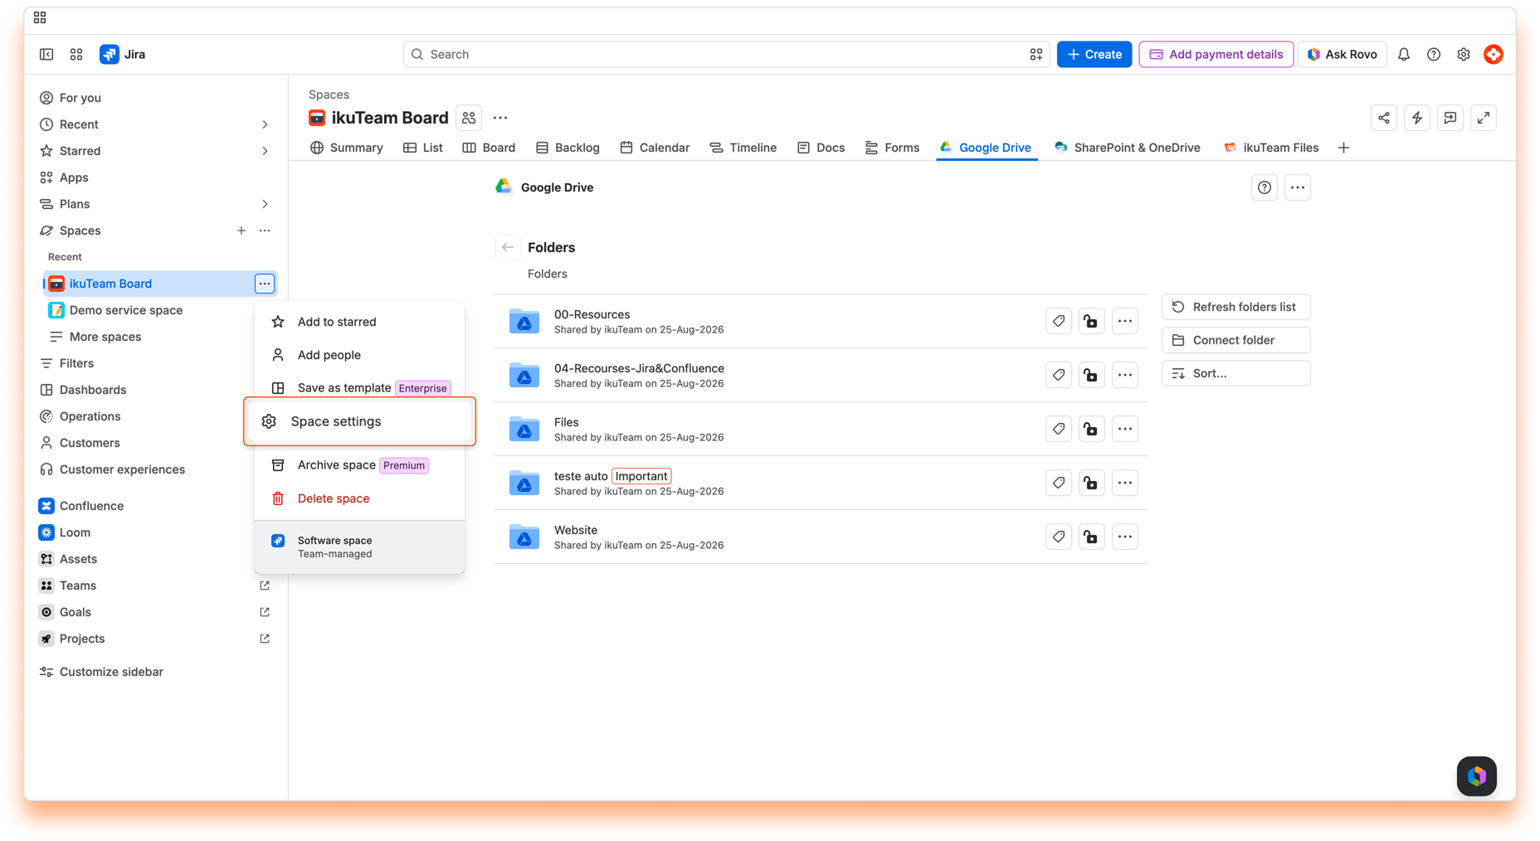Click the feedback icon beside the expand icon
Image resolution: width=1540 pixels, height=841 pixels.
point(1450,118)
